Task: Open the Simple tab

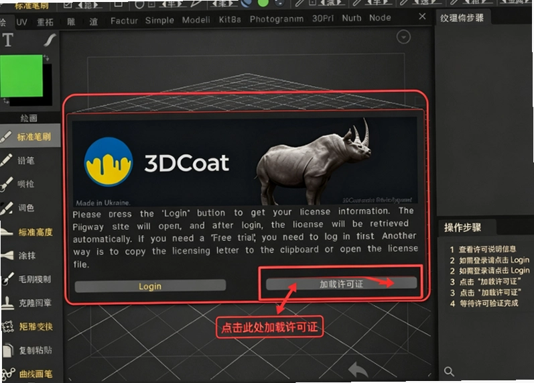Action: [159, 20]
